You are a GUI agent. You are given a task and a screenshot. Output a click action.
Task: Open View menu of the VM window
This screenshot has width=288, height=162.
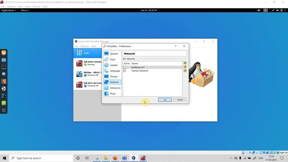pos(20,6)
